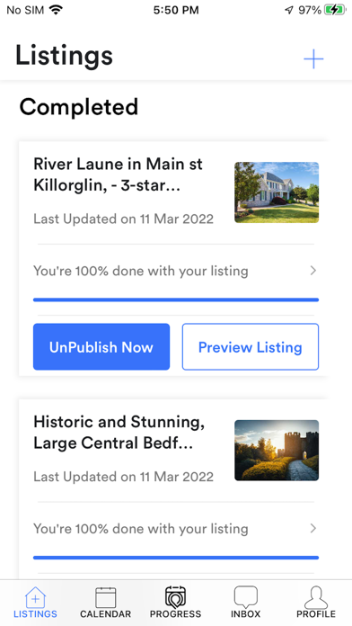The height and width of the screenshot is (626, 352).
Task: Tap the plus icon to add listing
Action: point(313,59)
